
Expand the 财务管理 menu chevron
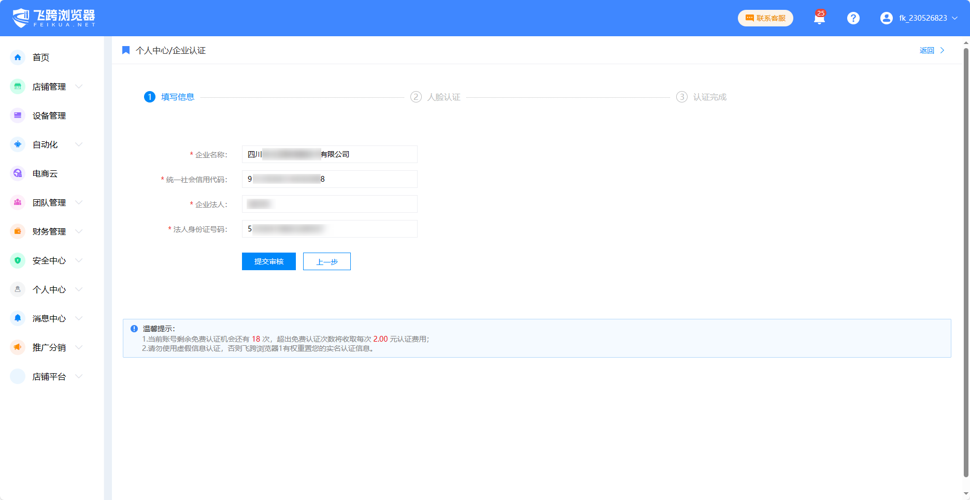(x=79, y=231)
